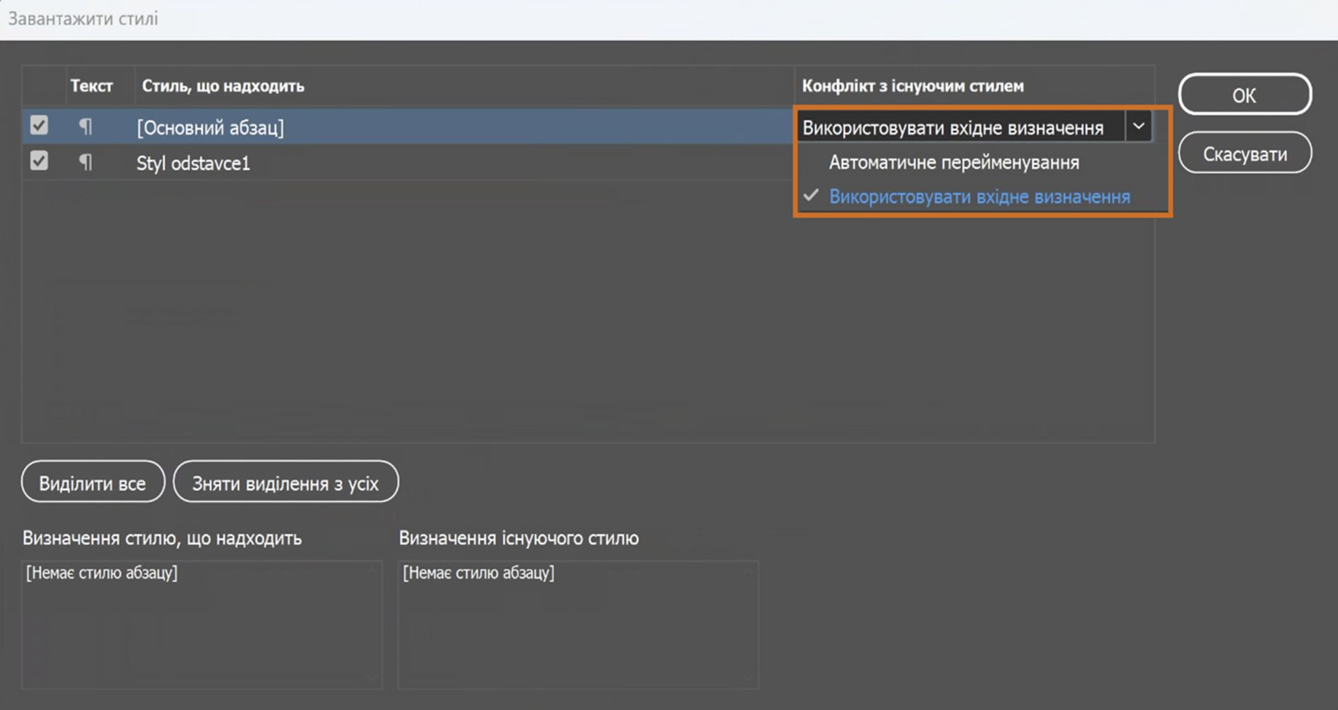Click the Текст column header
Viewport: 1338px width, 710px height.
(91, 86)
